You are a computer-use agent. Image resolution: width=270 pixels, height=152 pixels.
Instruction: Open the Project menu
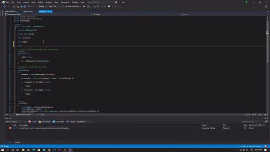point(26,2)
